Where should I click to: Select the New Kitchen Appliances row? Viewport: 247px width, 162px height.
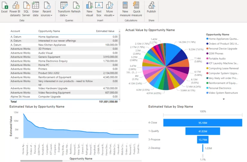[64, 45]
